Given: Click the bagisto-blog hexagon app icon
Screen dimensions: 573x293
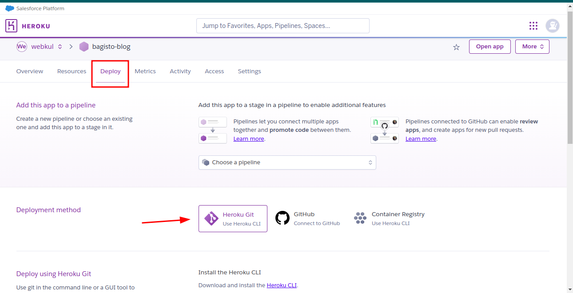Looking at the screenshot, I should click(84, 47).
